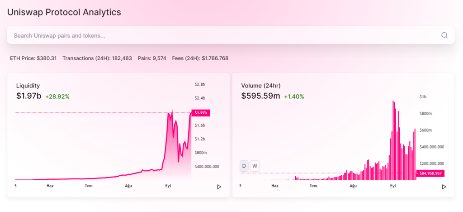463x212 pixels.
Task: Click the +1.40% volume change
Action: (294, 96)
